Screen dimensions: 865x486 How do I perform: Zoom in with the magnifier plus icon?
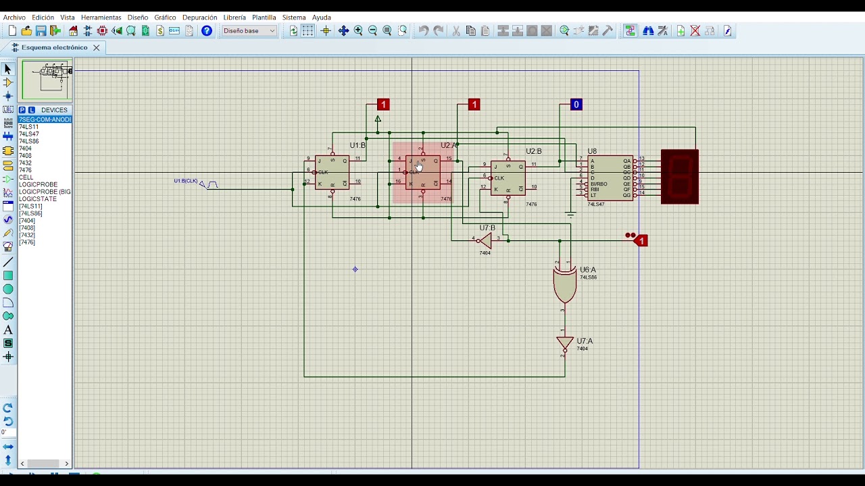[358, 30]
